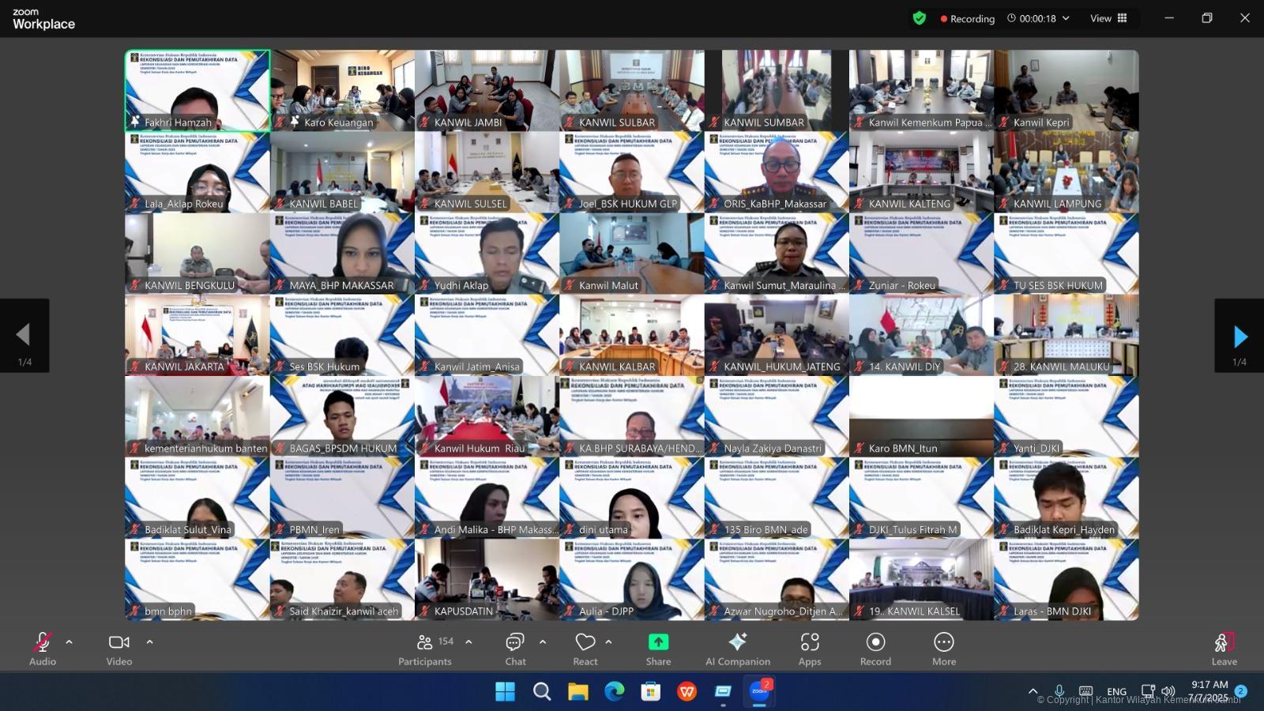Open the View layout menu

click(x=1108, y=18)
